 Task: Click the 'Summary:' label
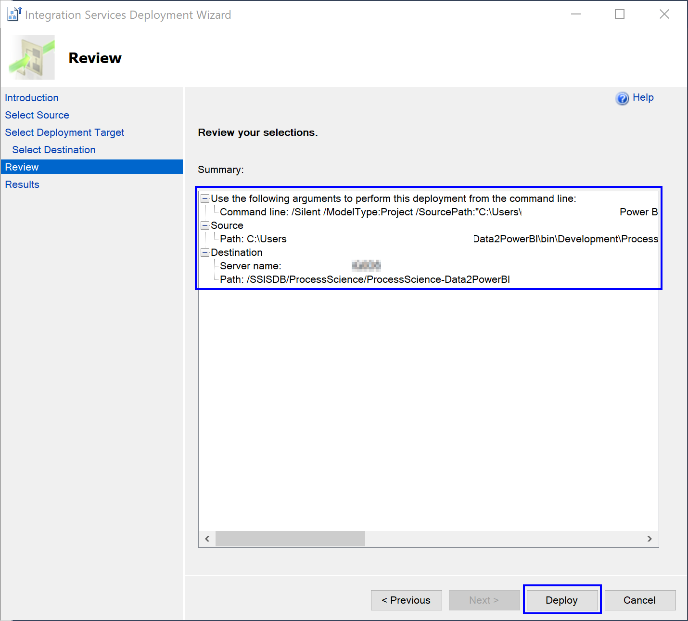click(x=221, y=170)
